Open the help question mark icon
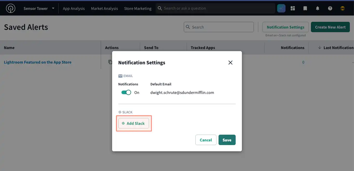The image size is (354, 171). (330, 8)
